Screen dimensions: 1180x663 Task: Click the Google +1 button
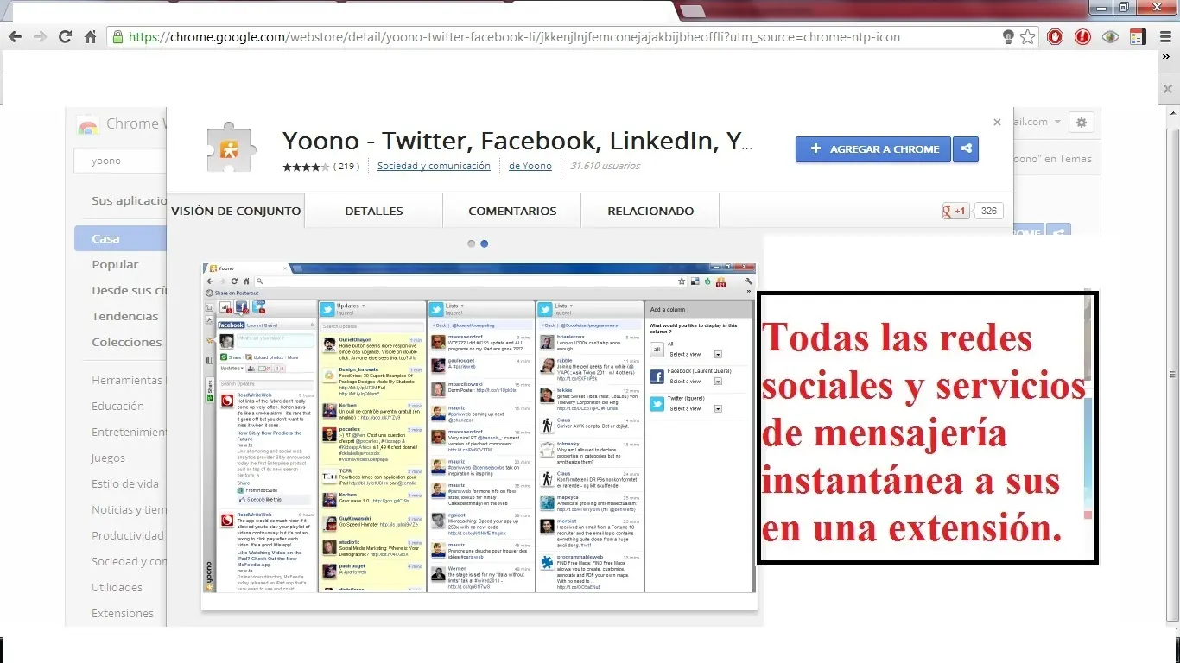click(x=955, y=211)
